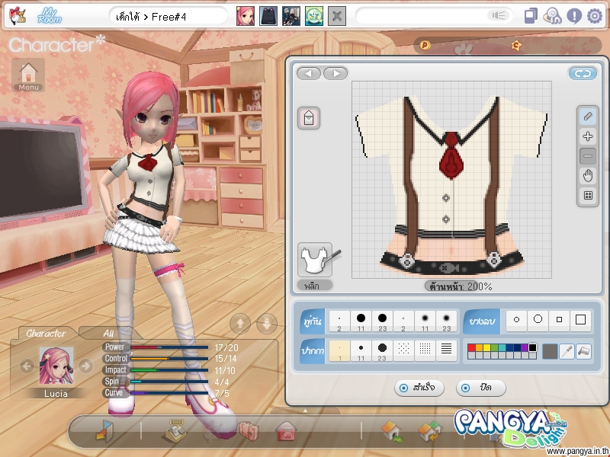Select the yellow color swatch
Screen dimensions: 610x457
486,348
